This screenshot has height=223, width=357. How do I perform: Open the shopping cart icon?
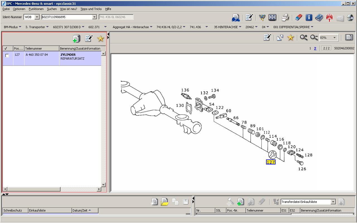pos(262,18)
